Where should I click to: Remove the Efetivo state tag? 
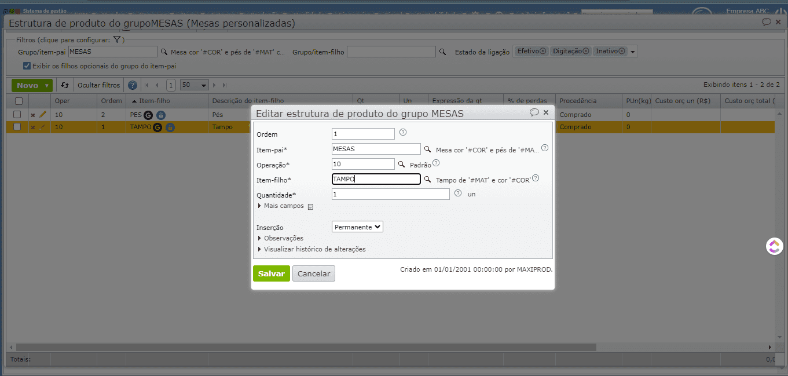tap(543, 51)
